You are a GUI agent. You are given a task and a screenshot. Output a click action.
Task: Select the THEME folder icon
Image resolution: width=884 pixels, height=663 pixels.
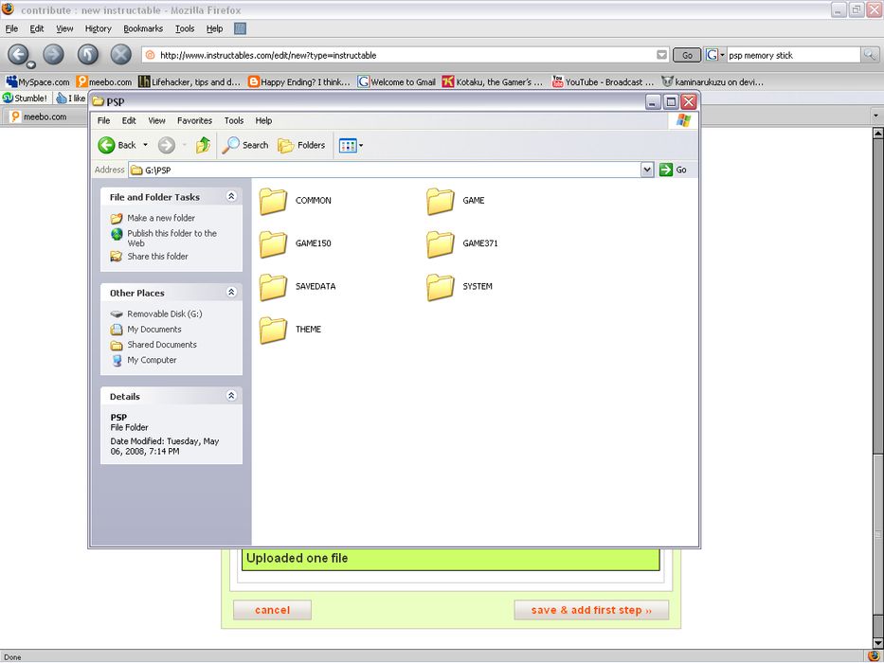coord(274,330)
